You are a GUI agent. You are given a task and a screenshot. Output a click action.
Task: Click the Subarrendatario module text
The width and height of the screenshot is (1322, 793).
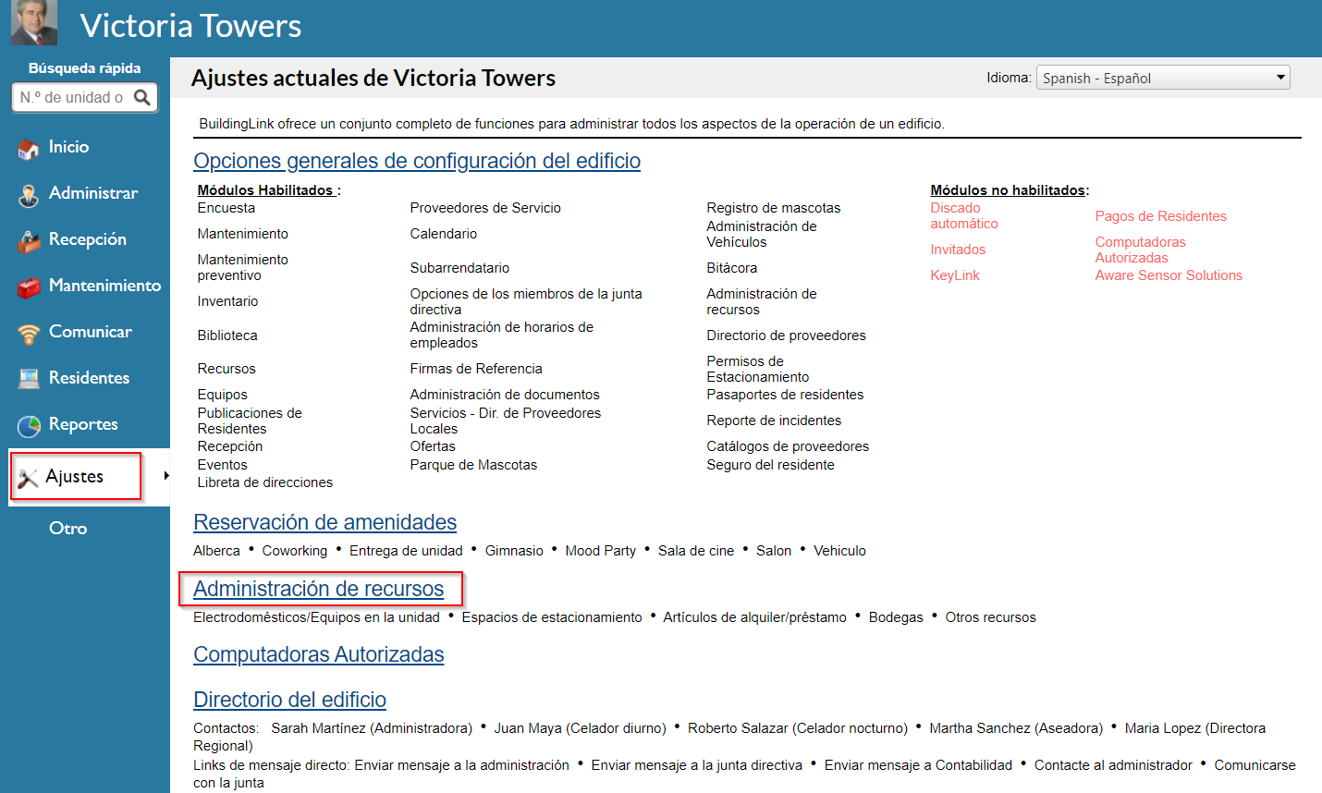[x=459, y=268]
